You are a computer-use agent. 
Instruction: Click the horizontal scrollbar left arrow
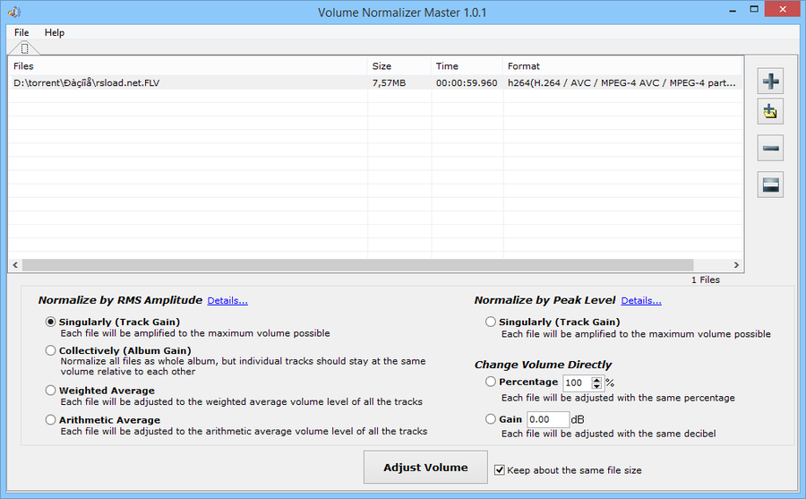coord(15,265)
